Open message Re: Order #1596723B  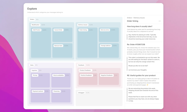pos(136,45)
